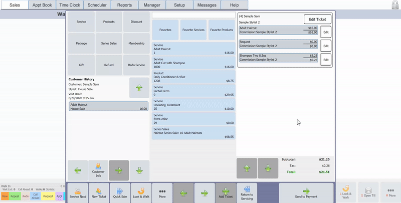
Task: Add Extra-color service
Action: pyautogui.click(x=193, y=119)
